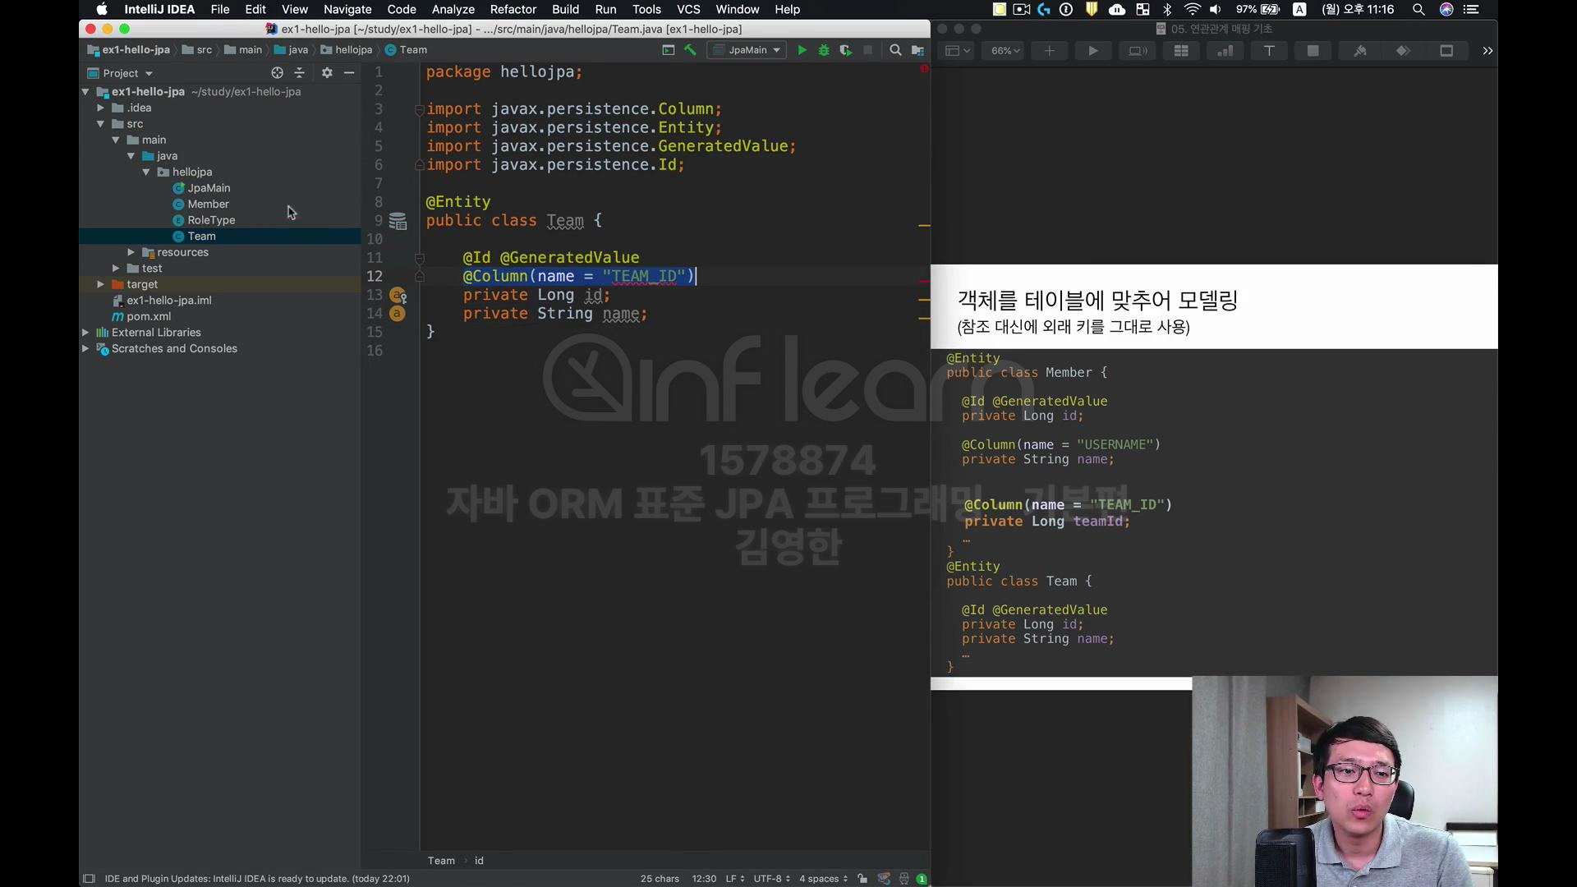
Task: Hide the Project panel with minus icon
Action: (x=349, y=73)
